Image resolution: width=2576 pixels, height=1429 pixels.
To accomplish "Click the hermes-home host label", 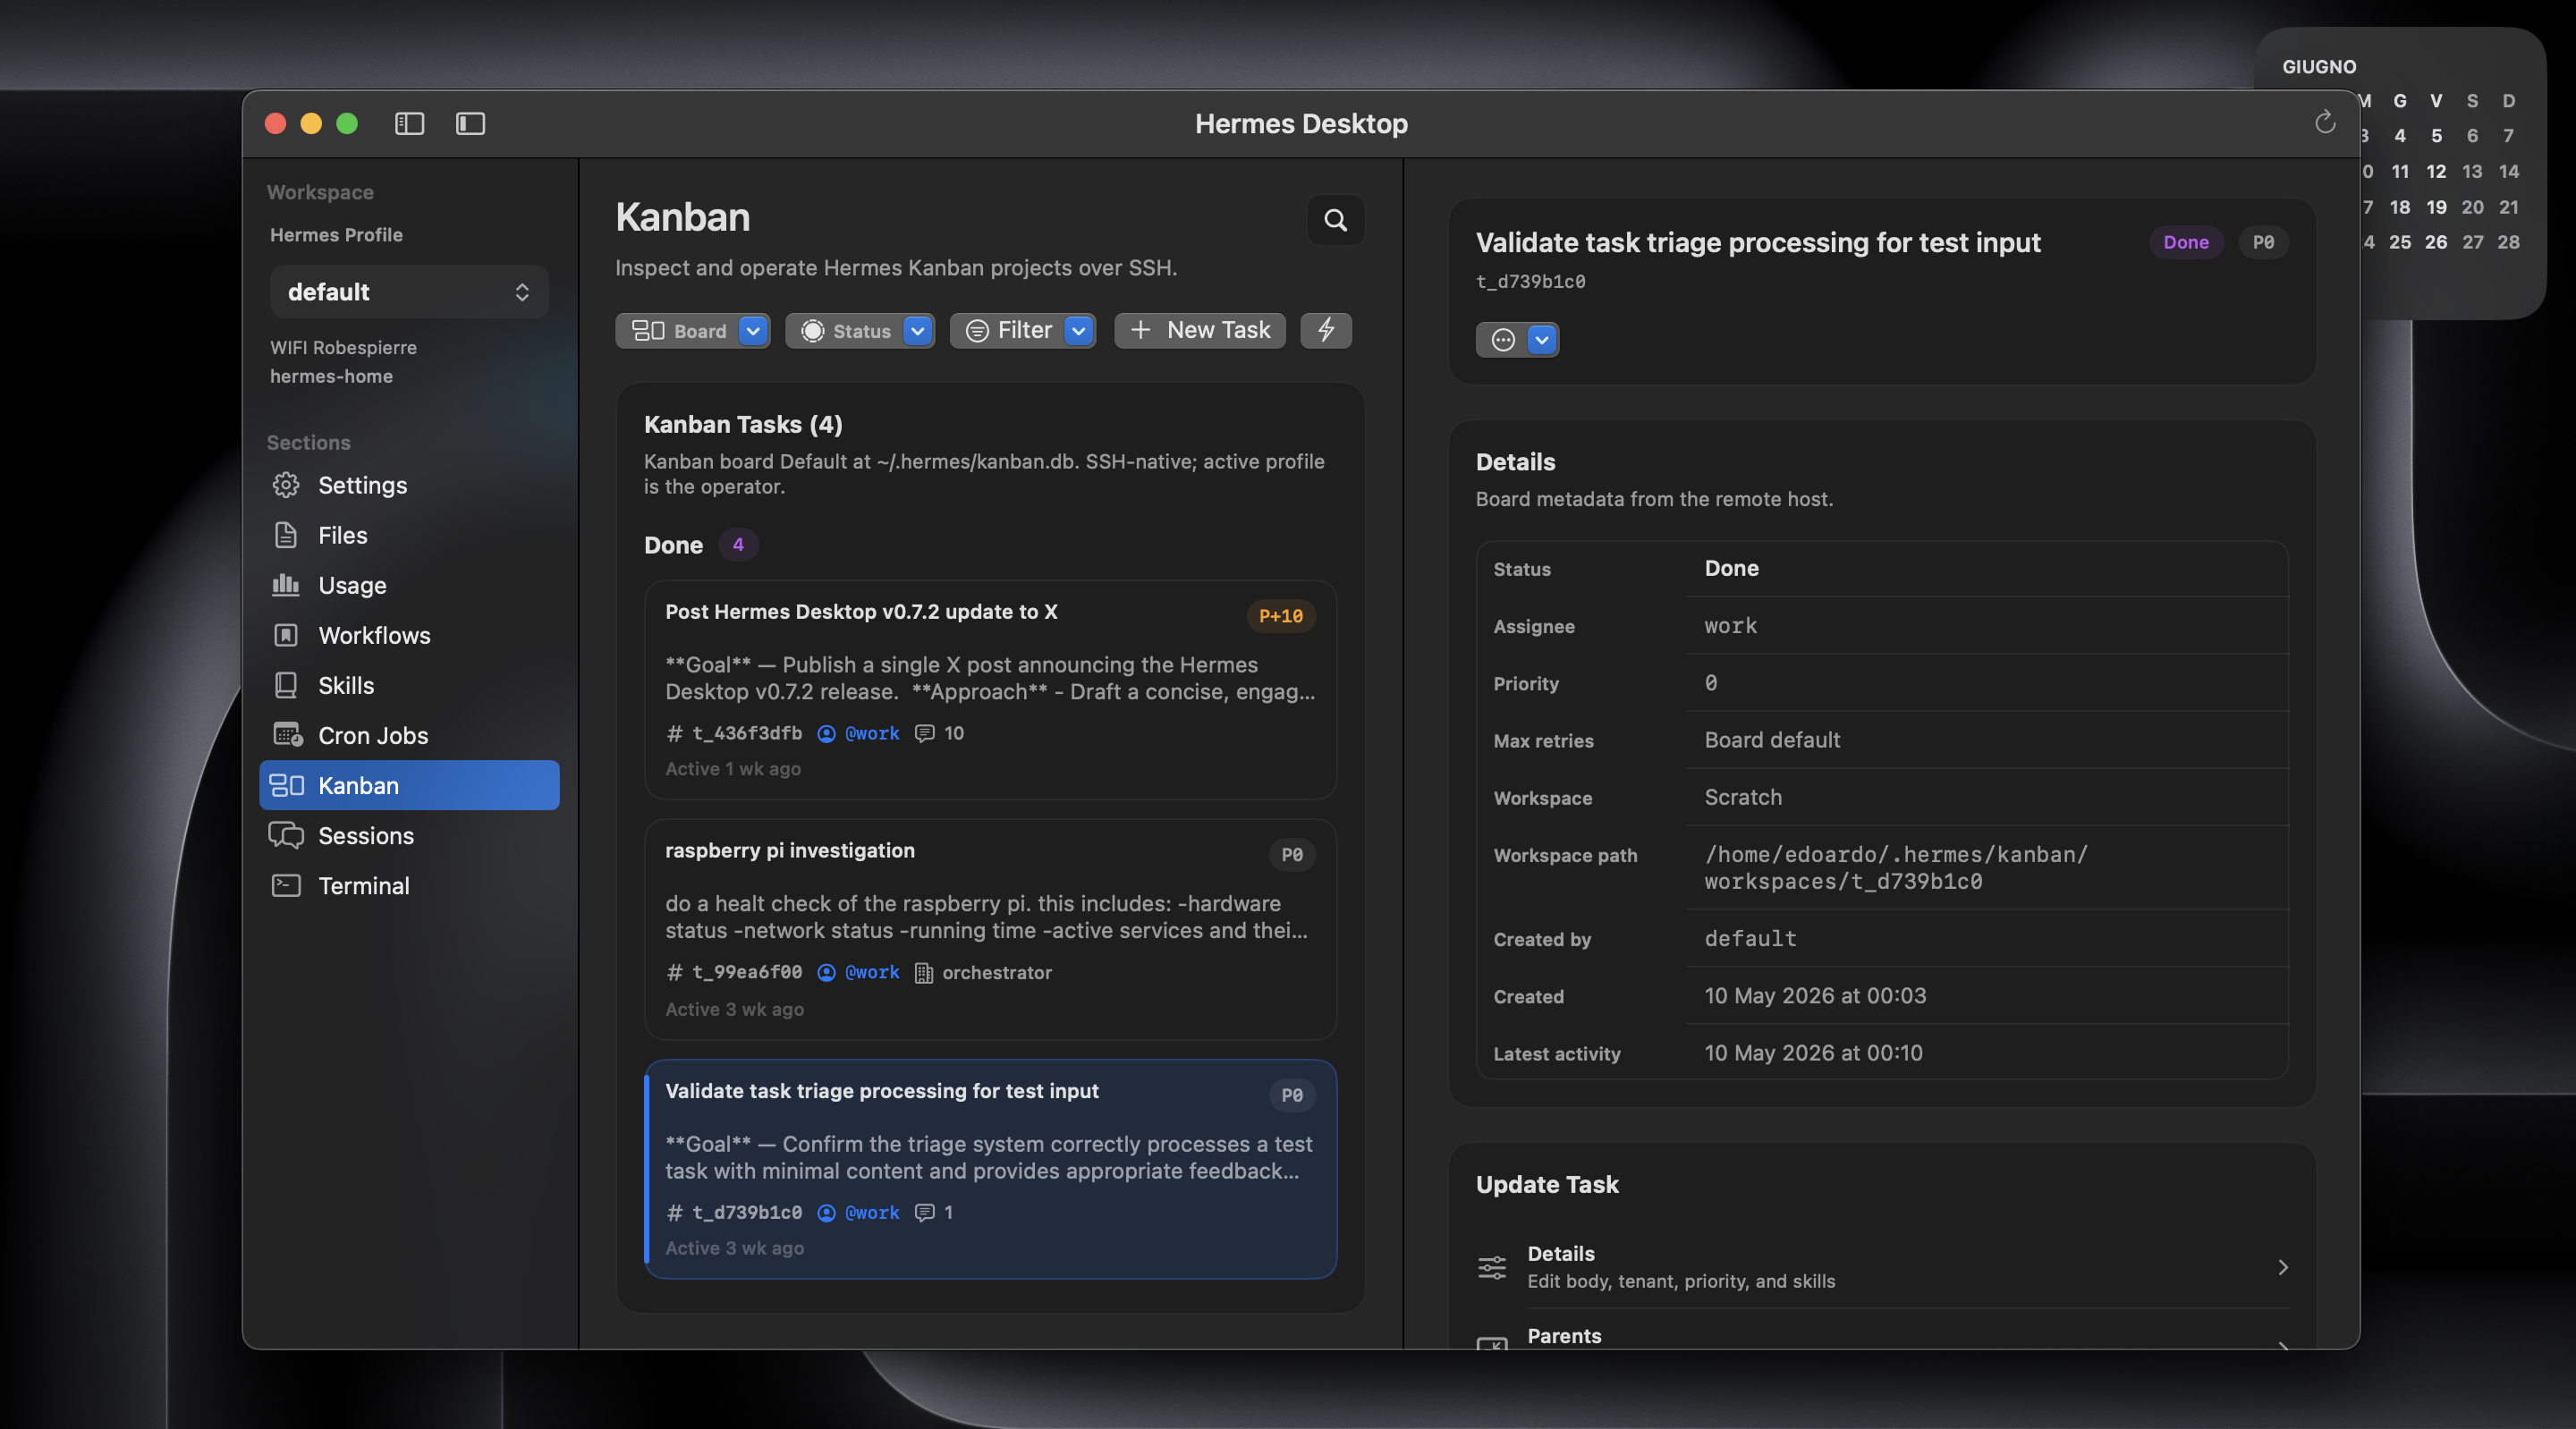I will coord(331,377).
